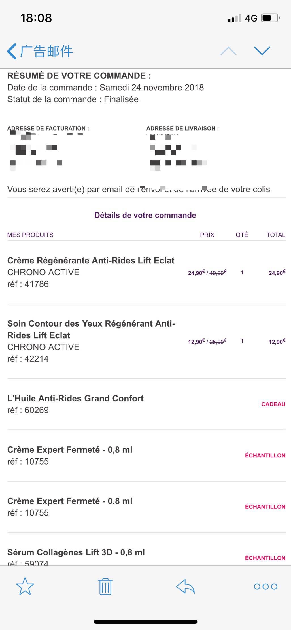This screenshot has height=630, width=291.
Task: Tap the battery indicator in status bar
Action: (271, 18)
